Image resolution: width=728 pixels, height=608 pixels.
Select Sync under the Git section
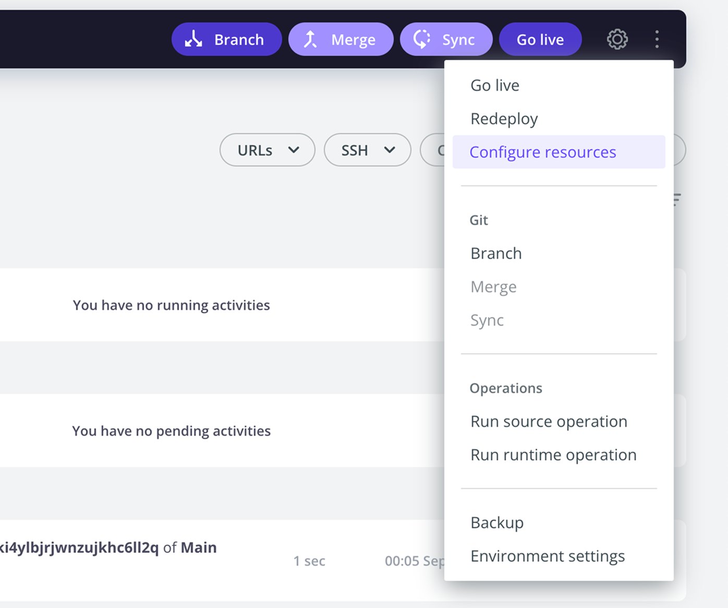[x=487, y=320]
